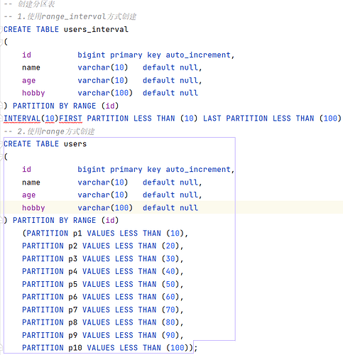The height and width of the screenshot is (355, 343).
Task: Click partition name p5
Action: [73, 285]
